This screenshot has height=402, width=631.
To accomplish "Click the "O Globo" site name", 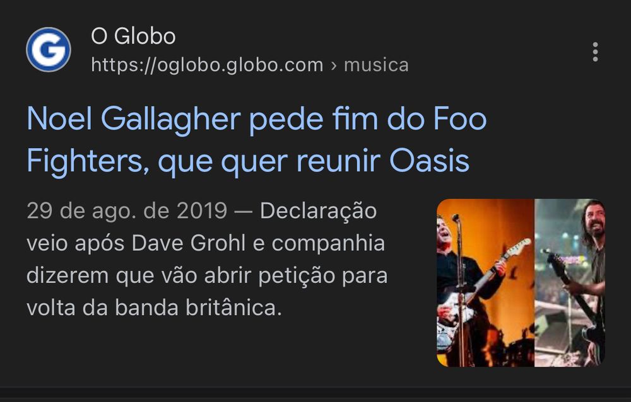I will pos(133,36).
